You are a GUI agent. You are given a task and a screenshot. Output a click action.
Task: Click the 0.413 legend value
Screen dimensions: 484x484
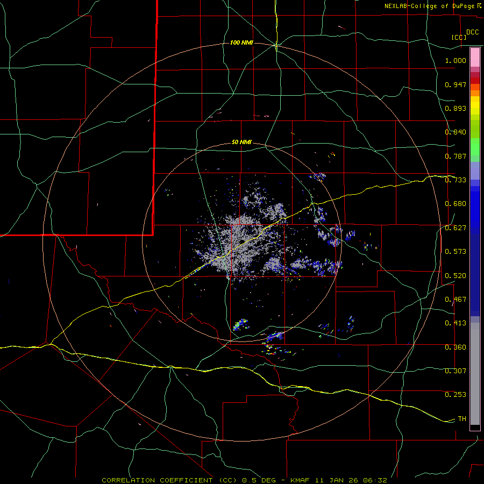455,323
